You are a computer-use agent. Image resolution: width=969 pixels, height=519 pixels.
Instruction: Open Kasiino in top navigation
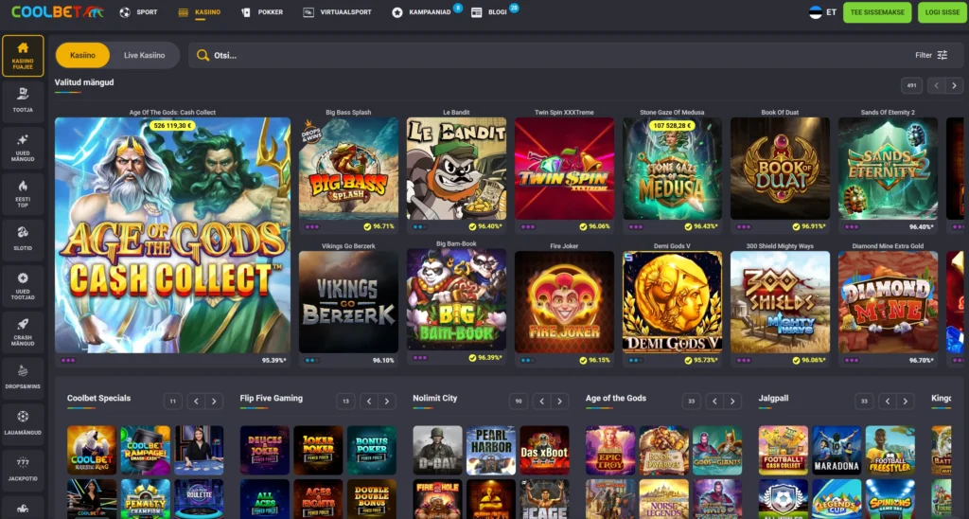(x=199, y=12)
